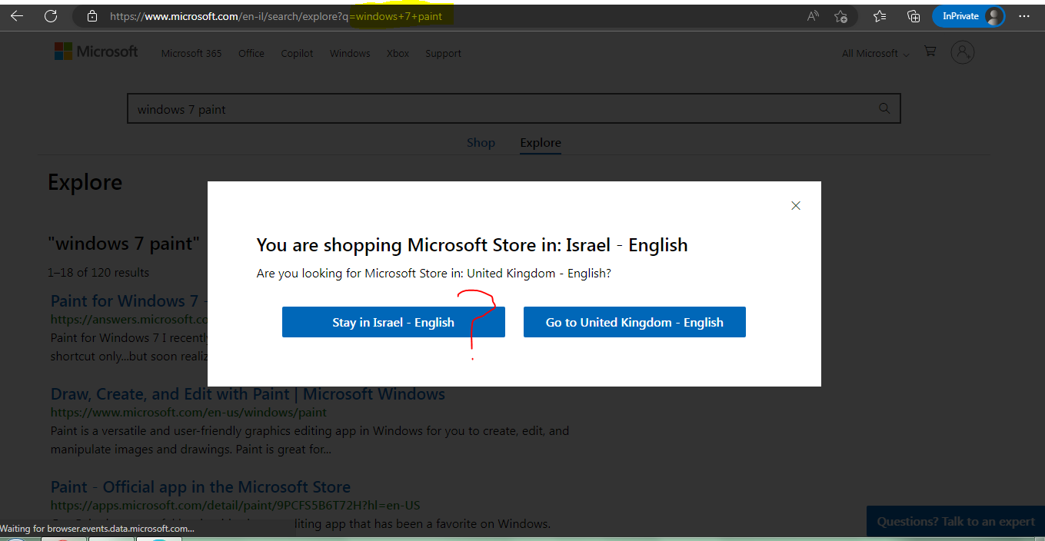Select the Explore tab
Screen dimensions: 1045x541
coord(541,143)
